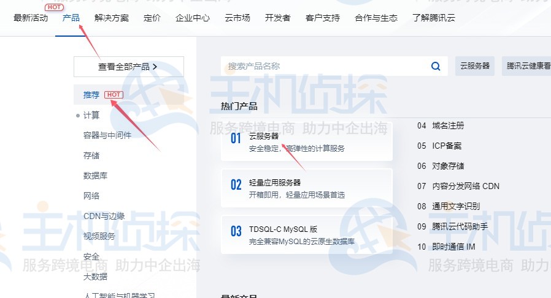Open the 了解腾讯云 menu
This screenshot has width=551, height=298.
coord(434,18)
